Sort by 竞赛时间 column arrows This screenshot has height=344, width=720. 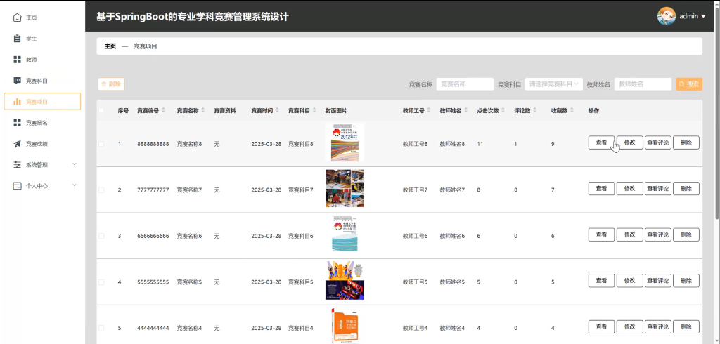pos(277,110)
